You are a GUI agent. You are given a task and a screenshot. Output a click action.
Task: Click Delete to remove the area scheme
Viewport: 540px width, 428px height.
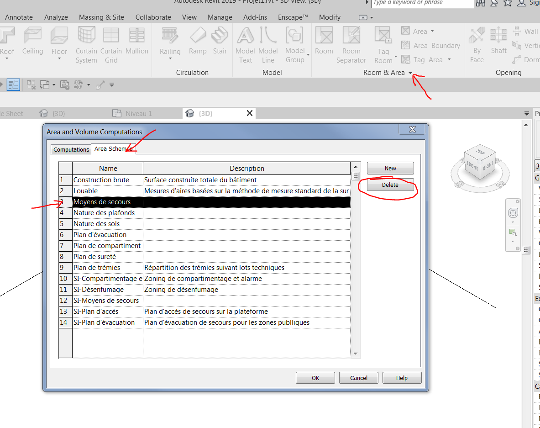click(390, 185)
